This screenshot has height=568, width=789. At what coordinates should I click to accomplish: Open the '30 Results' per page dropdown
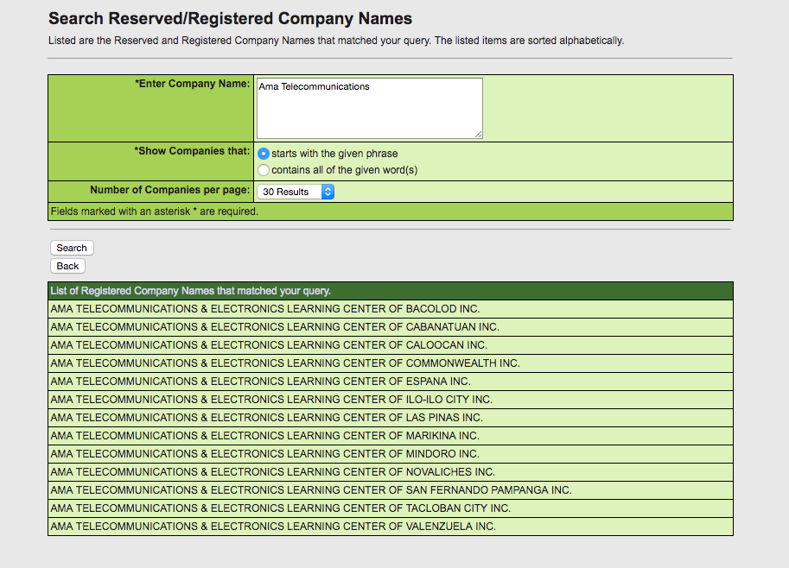tap(296, 192)
